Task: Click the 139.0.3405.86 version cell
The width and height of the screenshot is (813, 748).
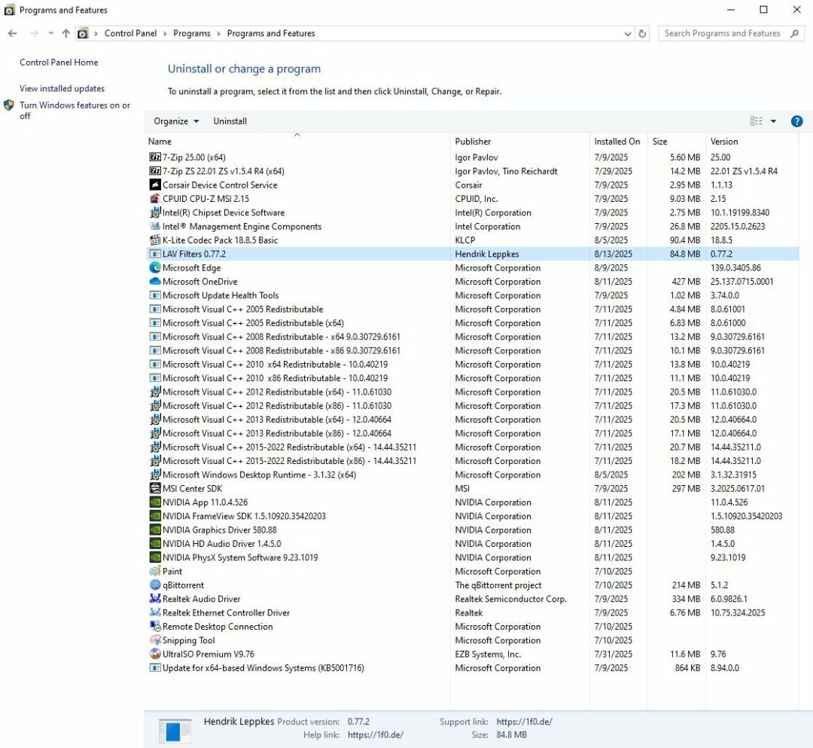Action: click(735, 267)
